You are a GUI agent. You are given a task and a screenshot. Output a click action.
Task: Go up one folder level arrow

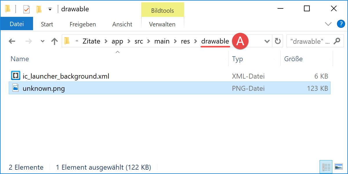[x=55, y=41]
